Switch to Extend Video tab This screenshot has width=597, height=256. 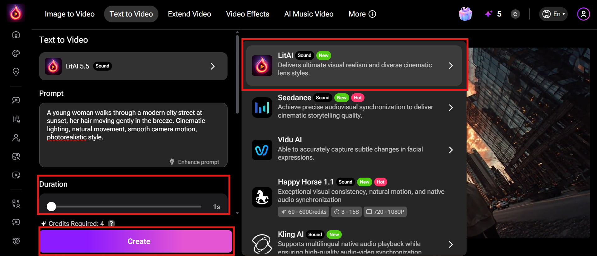pos(190,14)
